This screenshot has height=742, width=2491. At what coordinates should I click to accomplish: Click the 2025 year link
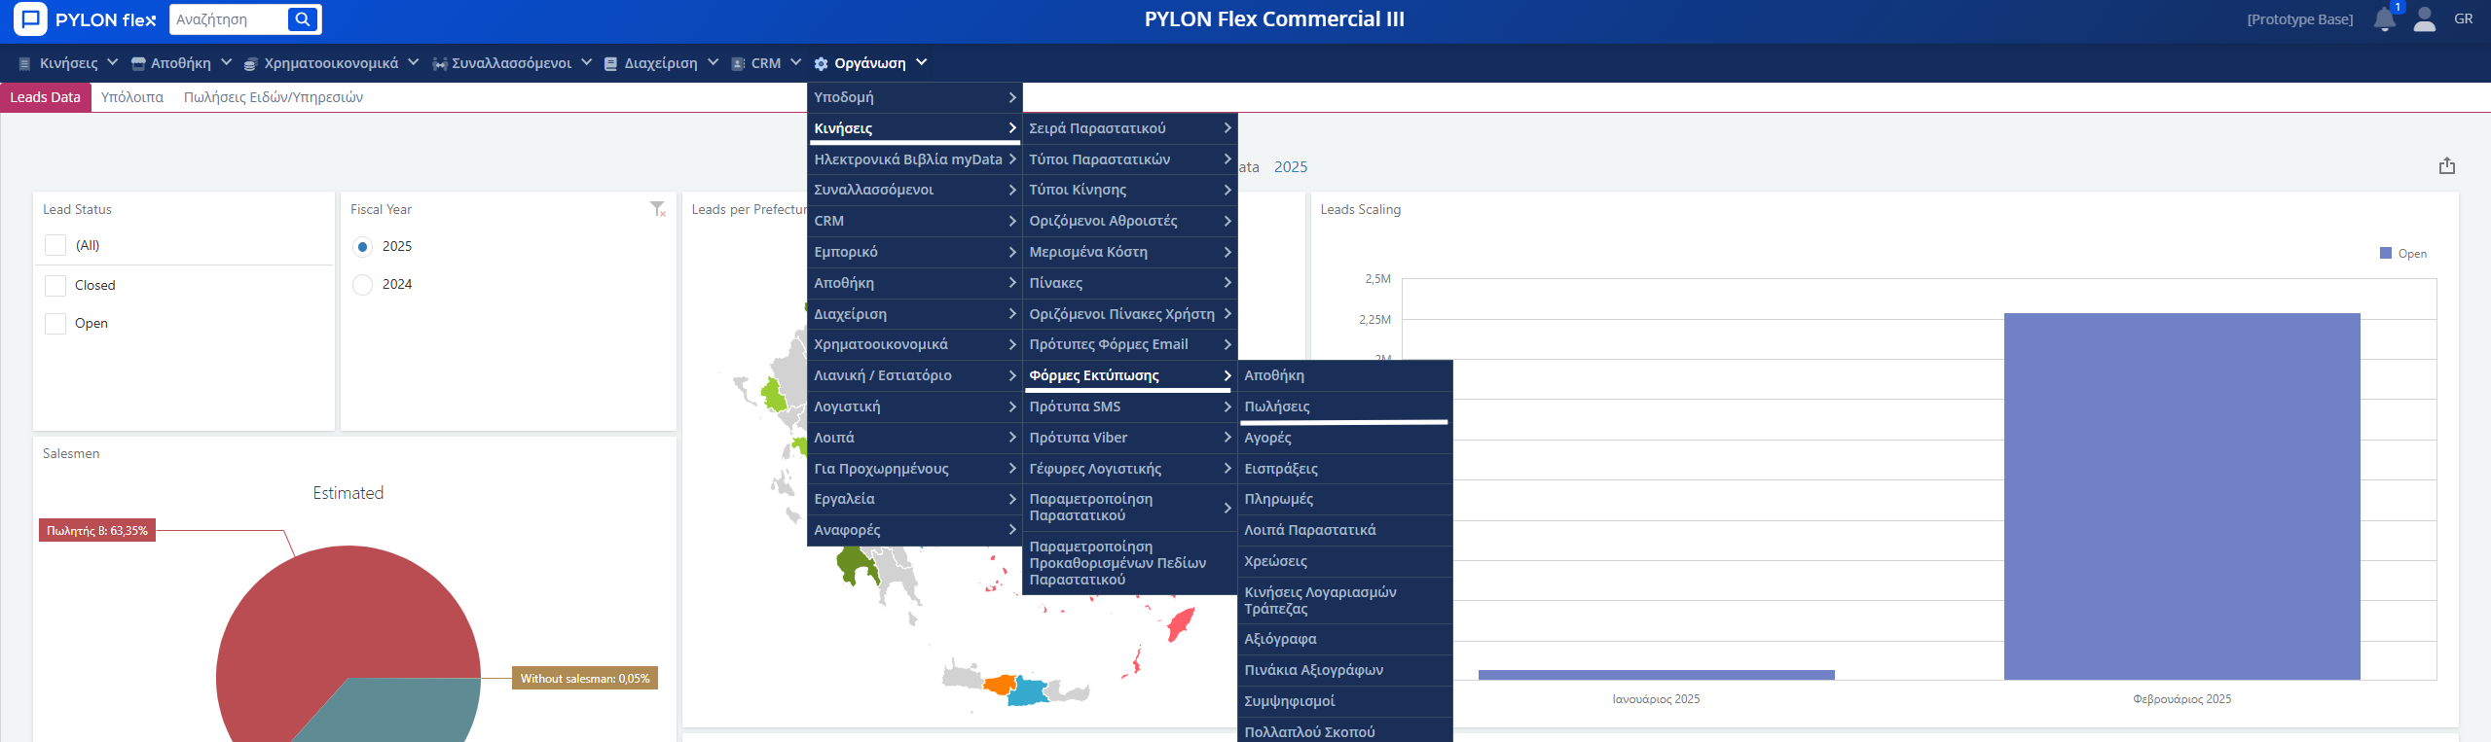tap(1291, 167)
